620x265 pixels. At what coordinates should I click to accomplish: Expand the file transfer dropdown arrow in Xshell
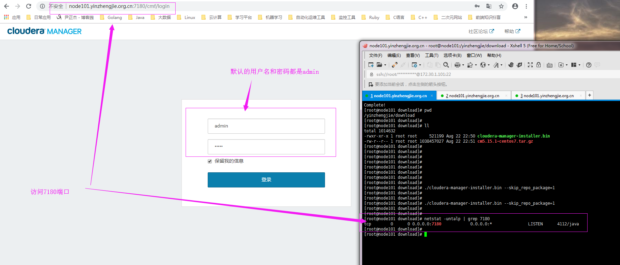click(x=476, y=65)
